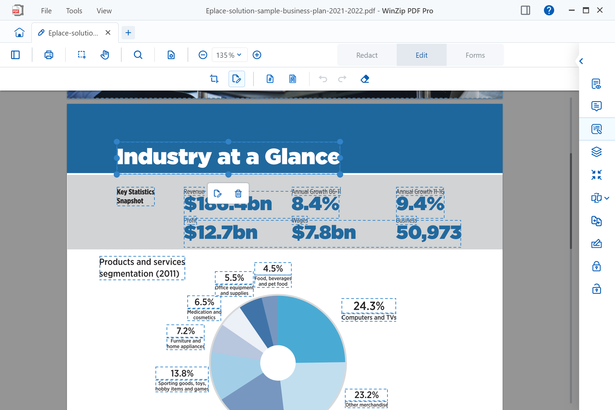This screenshot has width=615, height=410.
Task: Open the layers panel icon
Action: click(596, 152)
